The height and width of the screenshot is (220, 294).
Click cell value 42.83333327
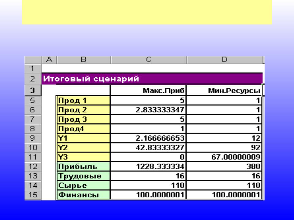click(x=149, y=148)
